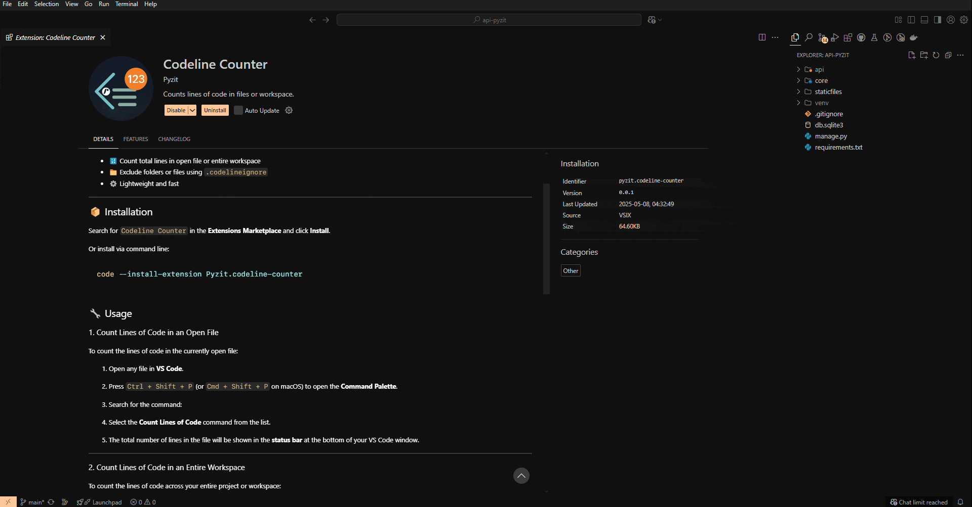
Task: Click the Uninstall button
Action: [x=215, y=110]
